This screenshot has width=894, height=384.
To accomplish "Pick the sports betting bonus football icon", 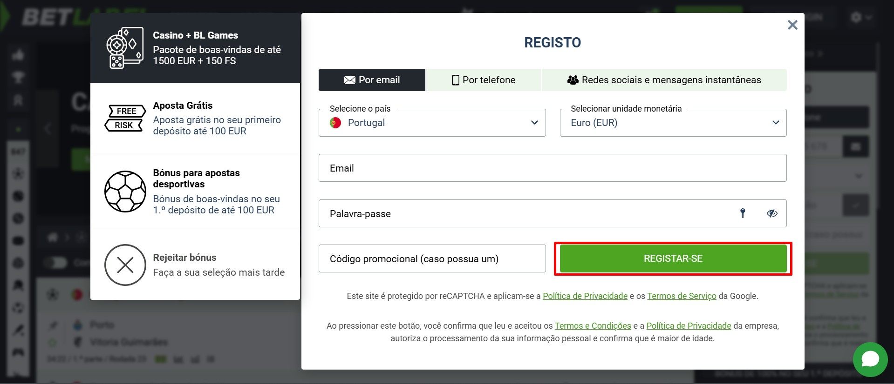I will click(125, 192).
